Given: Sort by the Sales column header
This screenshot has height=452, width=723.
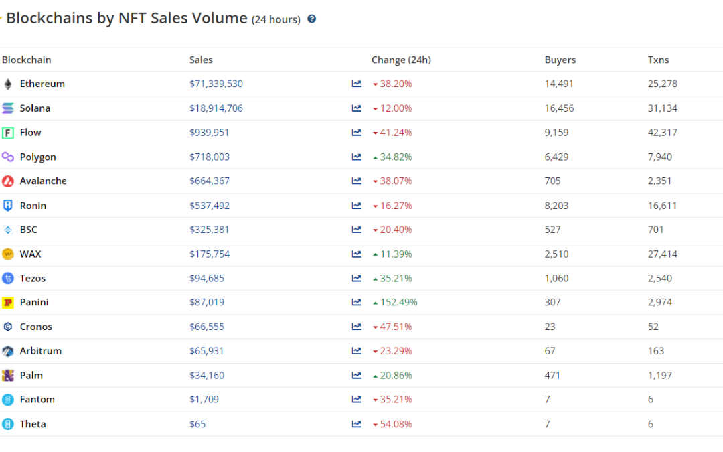Looking at the screenshot, I should [201, 60].
